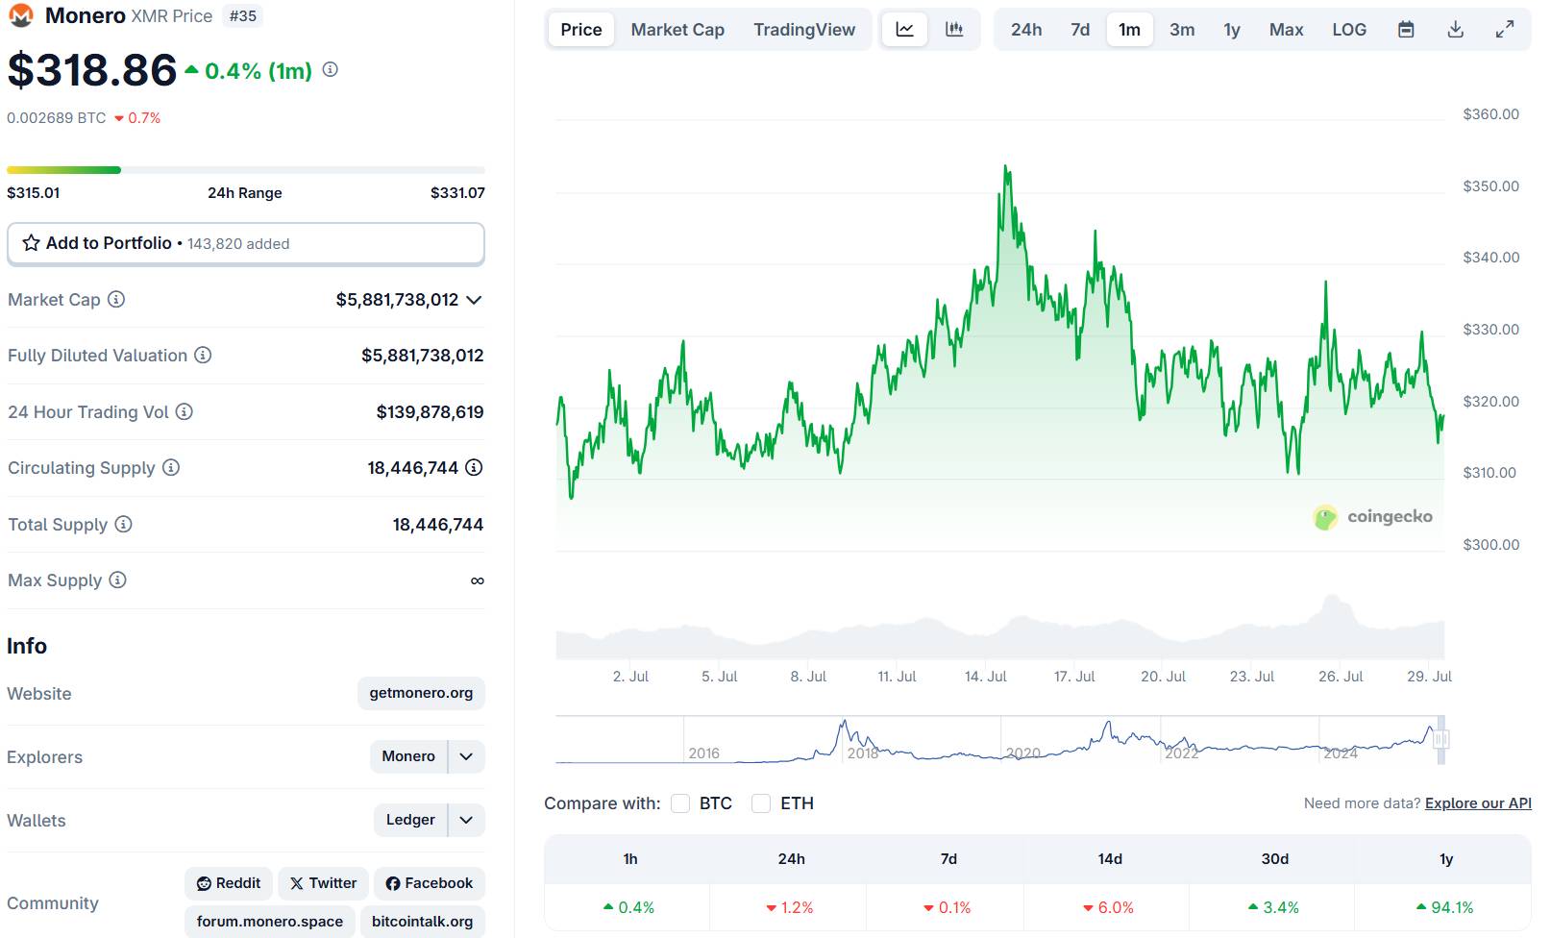Open the Reddit community link
This screenshot has width=1551, height=938.
coord(229,883)
